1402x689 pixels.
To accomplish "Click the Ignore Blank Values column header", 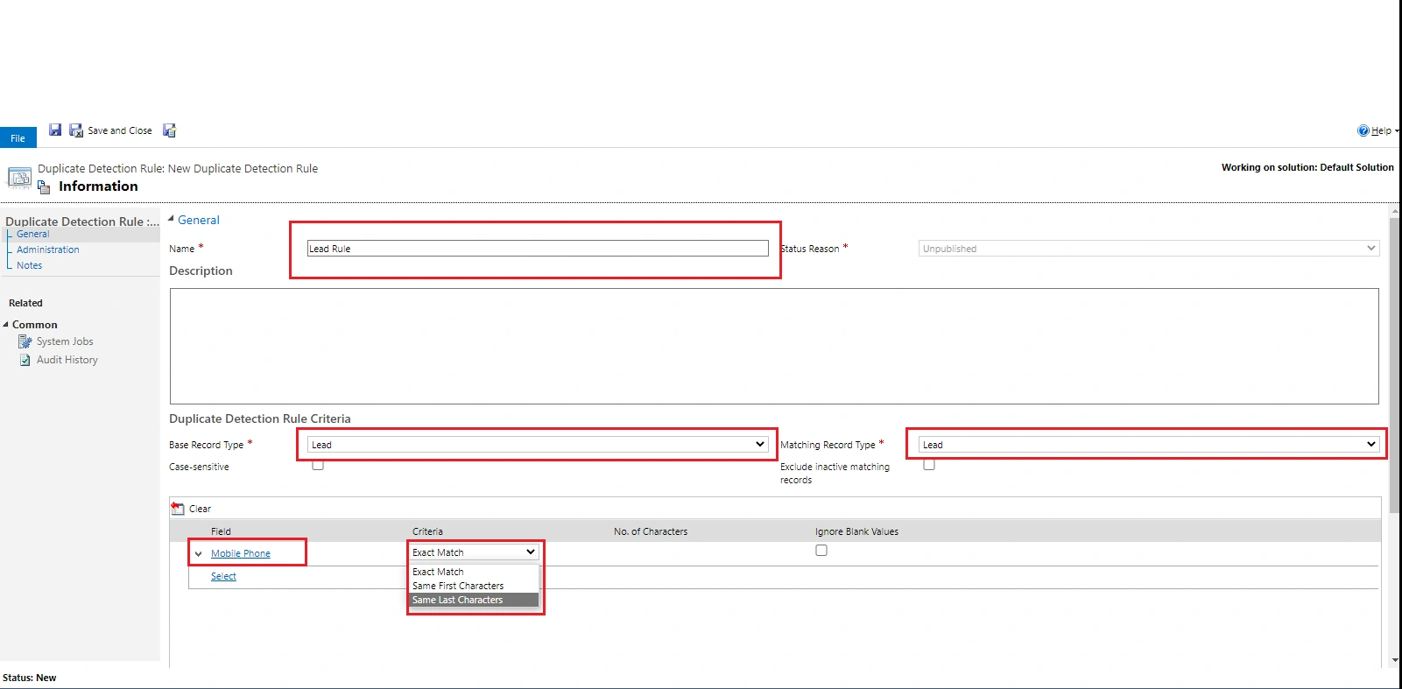I will (856, 531).
